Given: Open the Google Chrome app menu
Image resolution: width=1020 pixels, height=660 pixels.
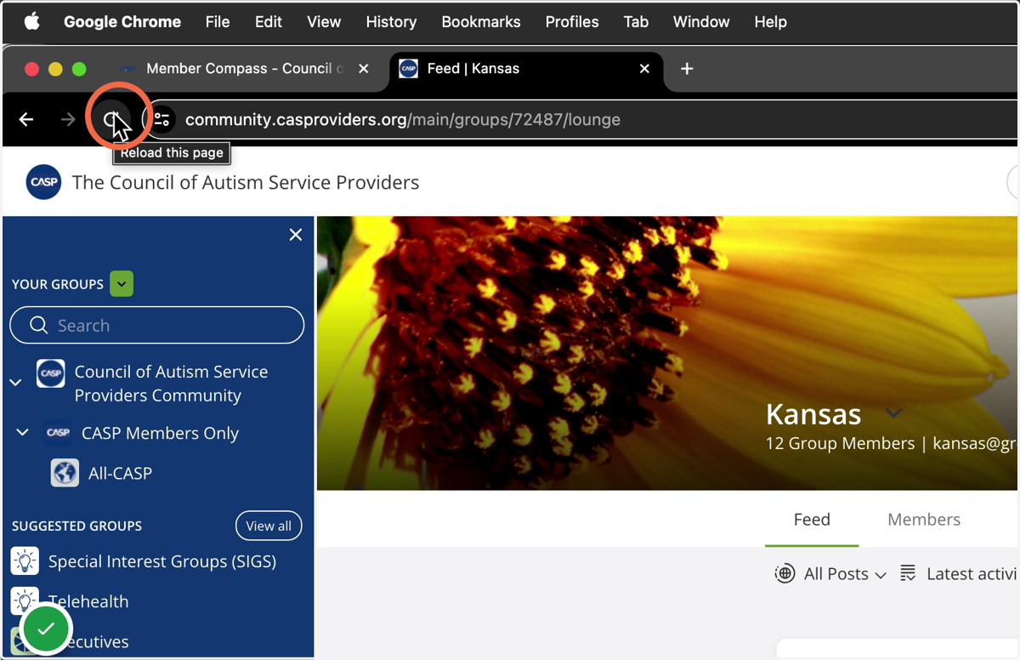Looking at the screenshot, I should (x=122, y=22).
